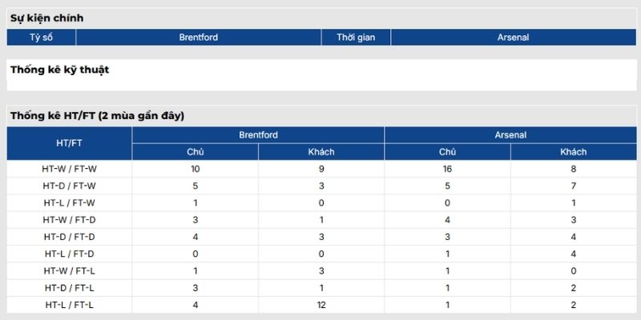Select the "Chủ" sub-header under Brentford
Screen dimensions: 641x320
pos(196,152)
